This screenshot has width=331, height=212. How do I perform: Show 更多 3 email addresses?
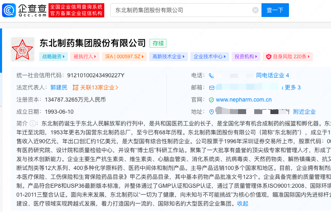coord(293,87)
